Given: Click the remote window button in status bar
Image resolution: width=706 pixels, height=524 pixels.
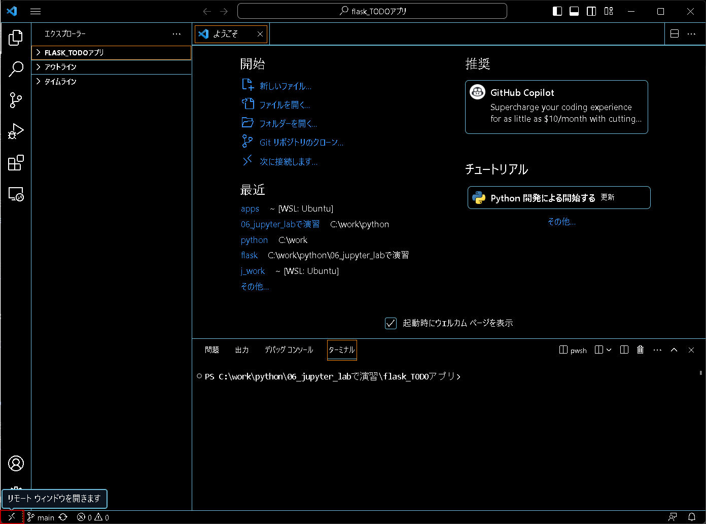Looking at the screenshot, I should 12,517.
